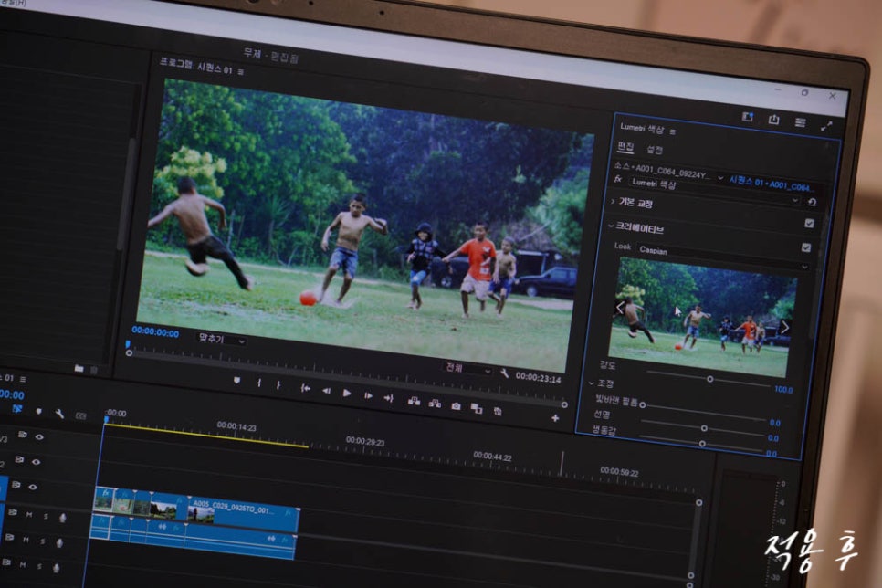Image resolution: width=882 pixels, height=588 pixels.
Task: Open the Lumetri 색상 effect selector dropdown
Action: click(714, 192)
